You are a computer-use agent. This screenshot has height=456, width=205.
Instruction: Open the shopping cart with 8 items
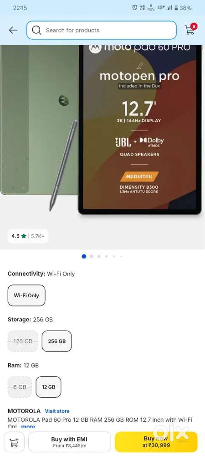pyautogui.click(x=190, y=29)
